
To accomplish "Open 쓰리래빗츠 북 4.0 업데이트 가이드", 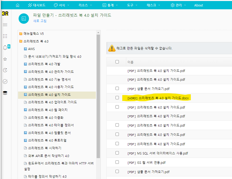I will pos(52,102).
